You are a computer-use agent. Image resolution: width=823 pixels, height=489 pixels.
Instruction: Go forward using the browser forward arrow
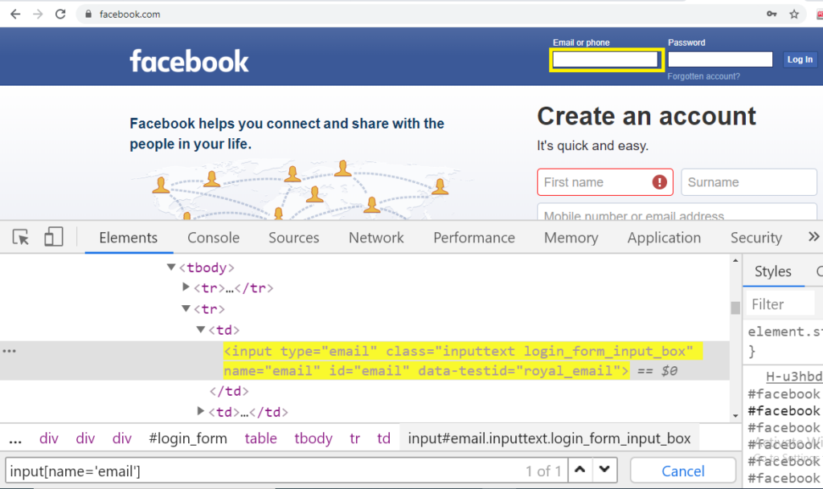(x=38, y=14)
